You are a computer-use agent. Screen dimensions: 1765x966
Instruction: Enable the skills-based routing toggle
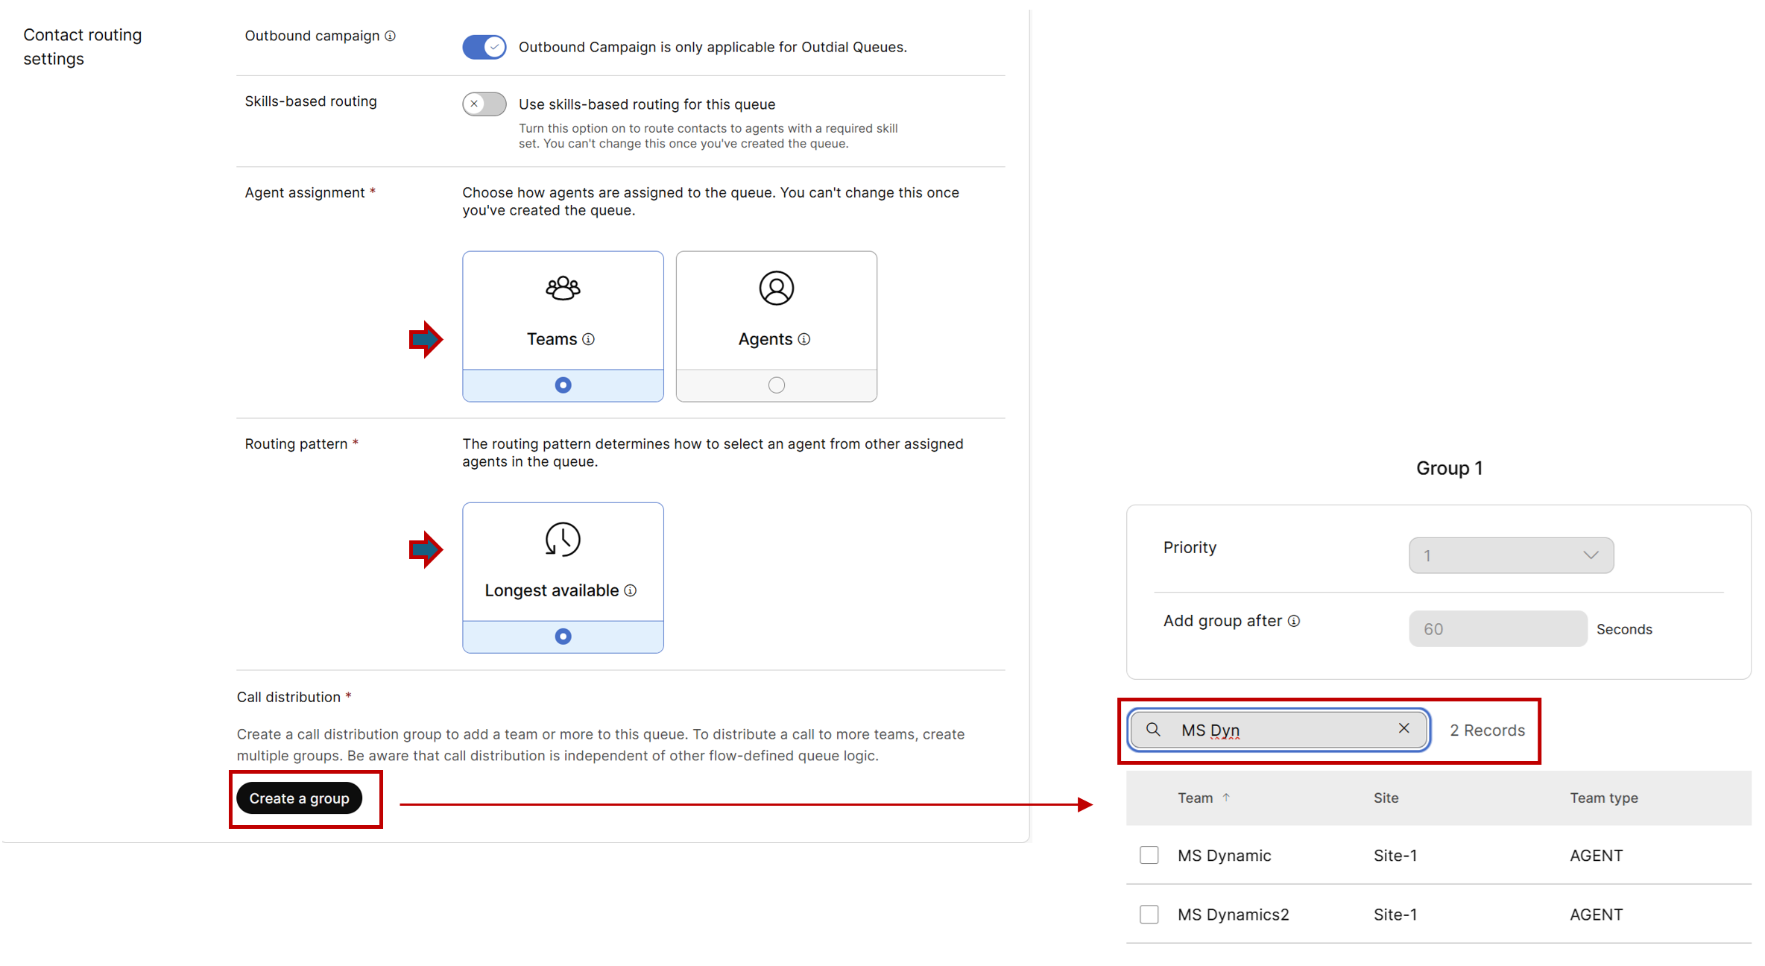[484, 104]
